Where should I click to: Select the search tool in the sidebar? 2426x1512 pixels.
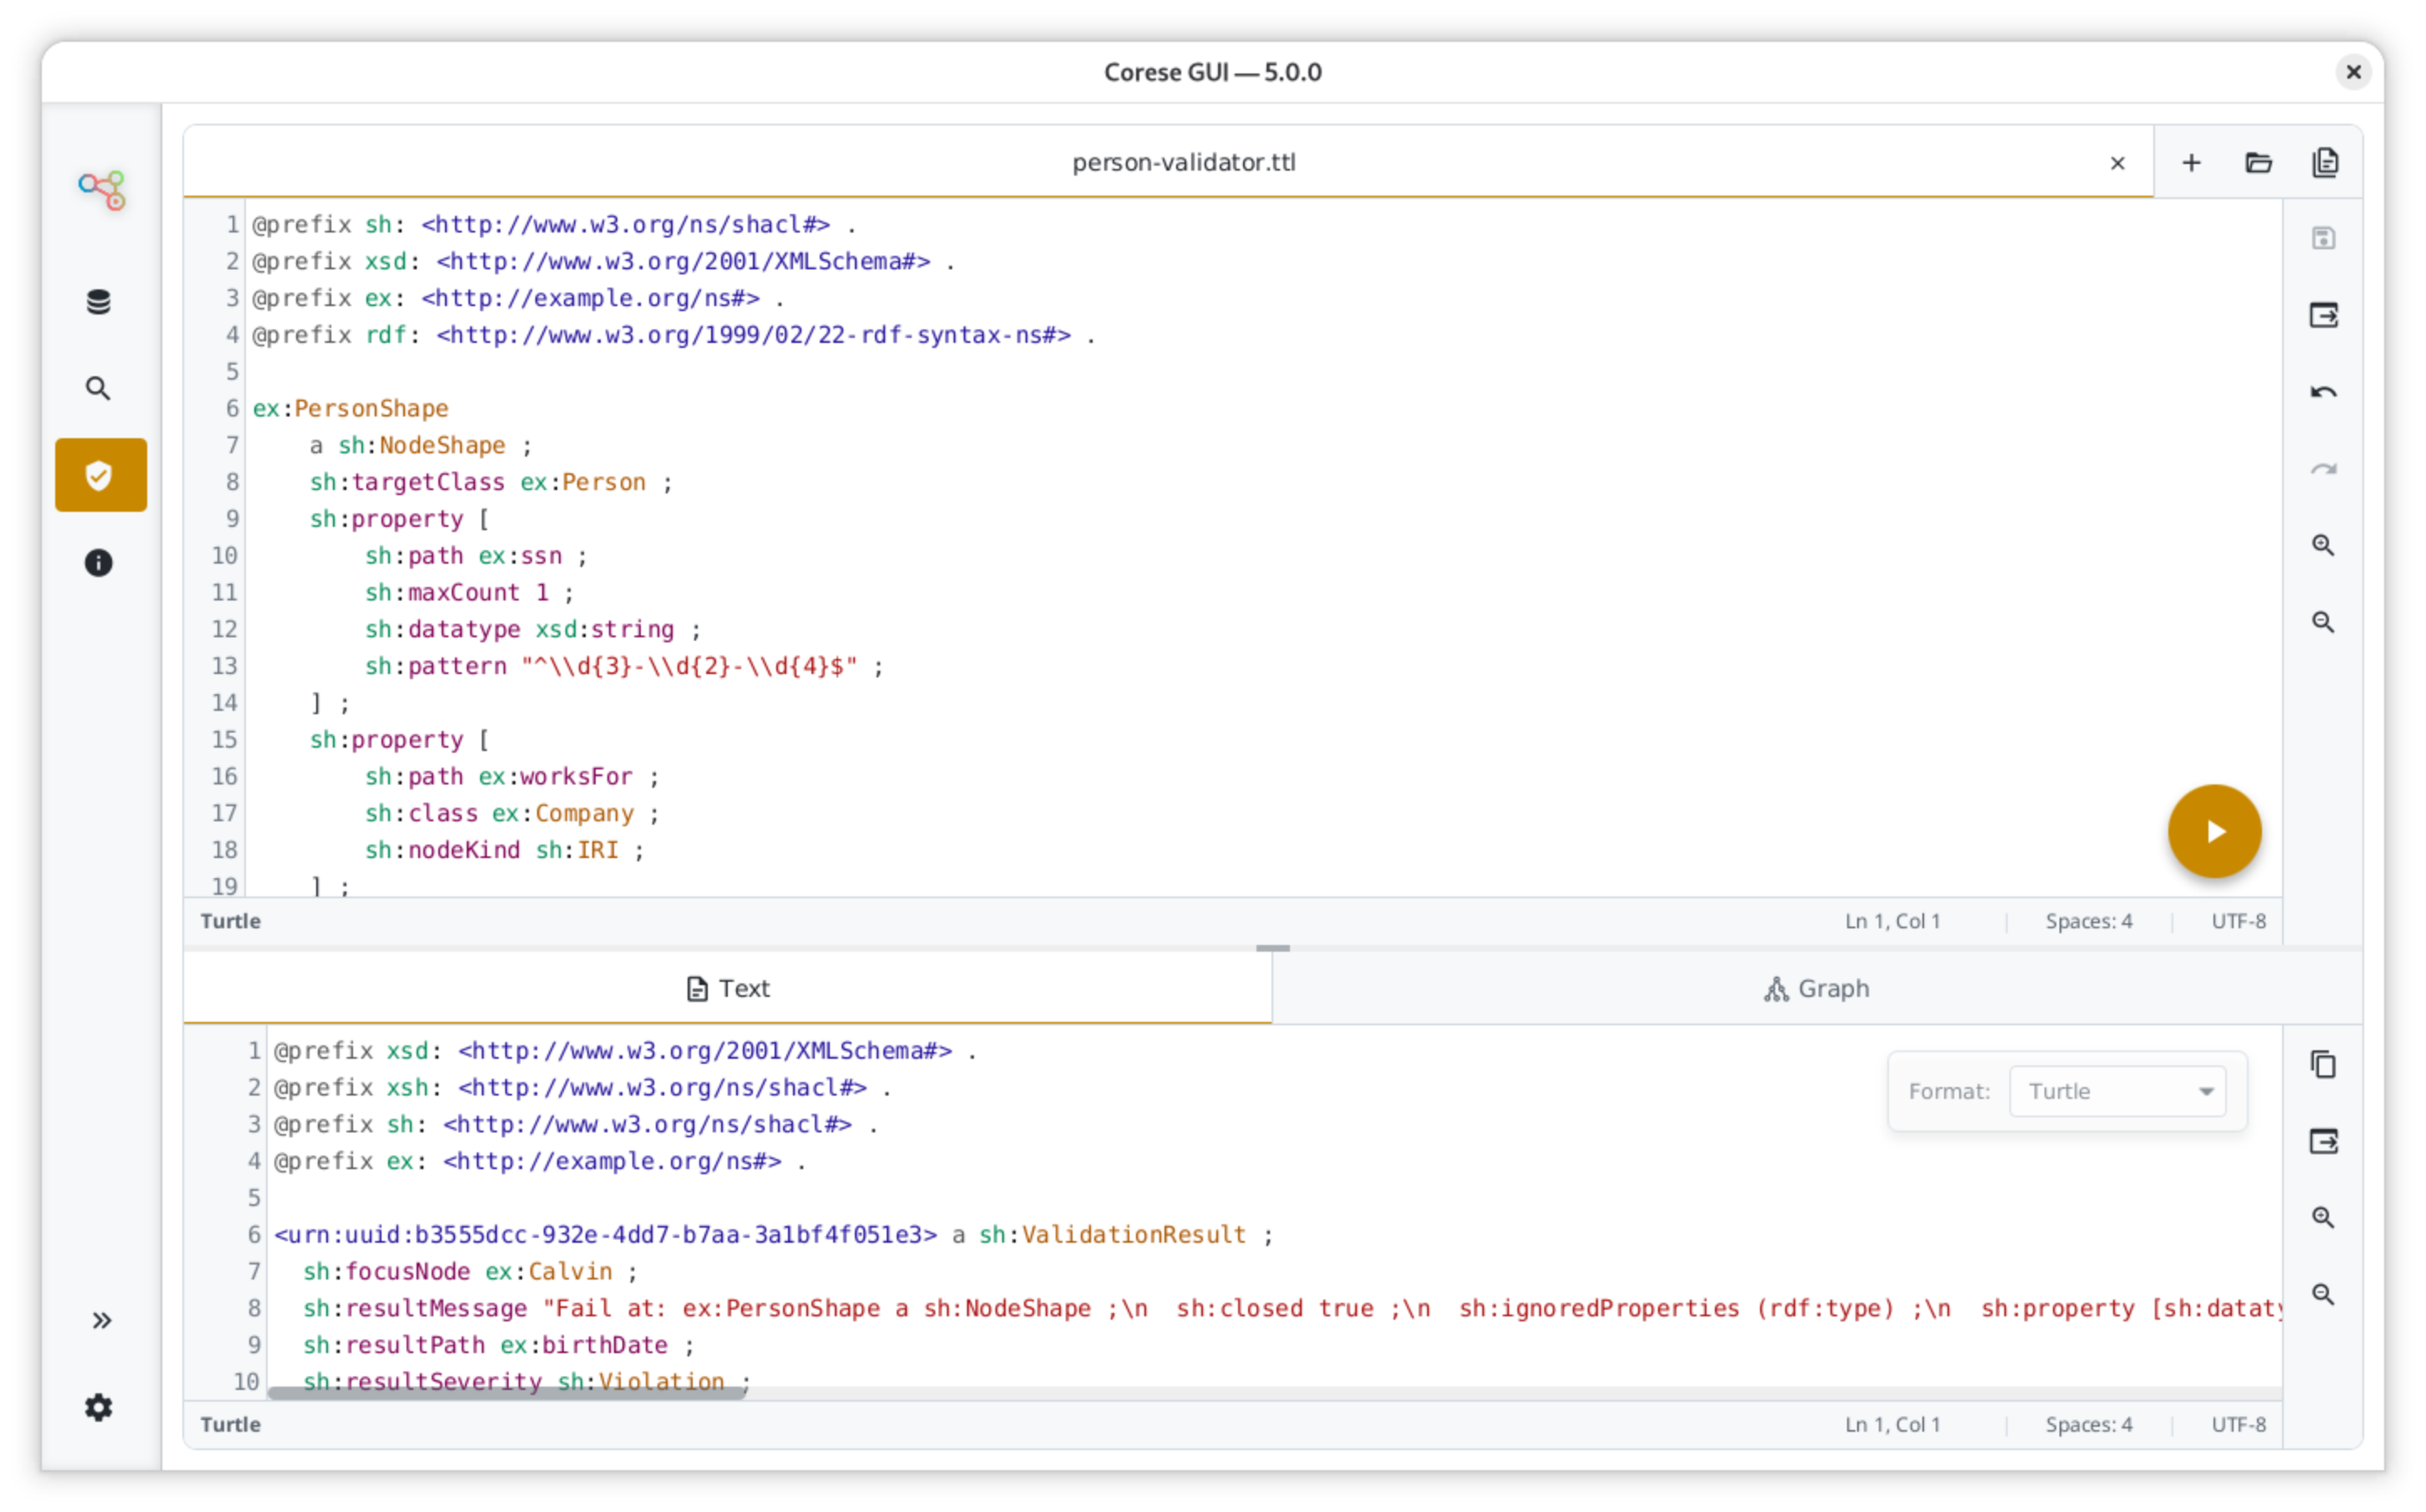[99, 388]
